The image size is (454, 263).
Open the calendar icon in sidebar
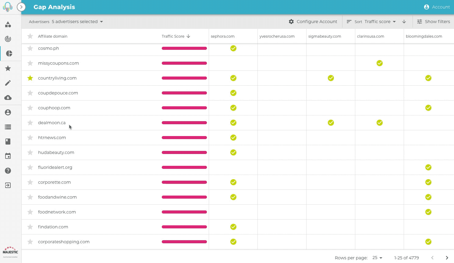(8, 156)
